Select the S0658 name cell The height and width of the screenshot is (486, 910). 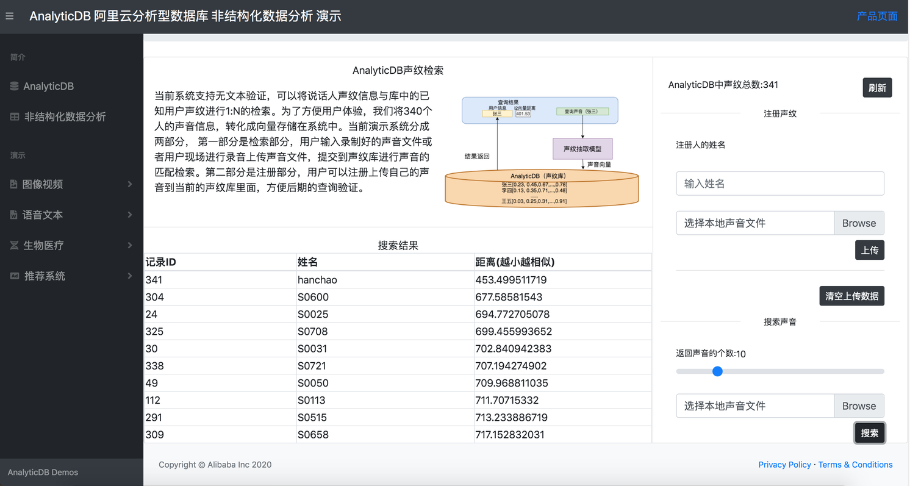pos(385,435)
